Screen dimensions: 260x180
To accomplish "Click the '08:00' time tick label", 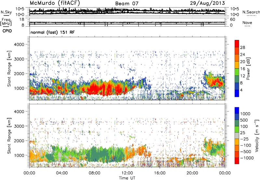I will [x=95, y=173].
